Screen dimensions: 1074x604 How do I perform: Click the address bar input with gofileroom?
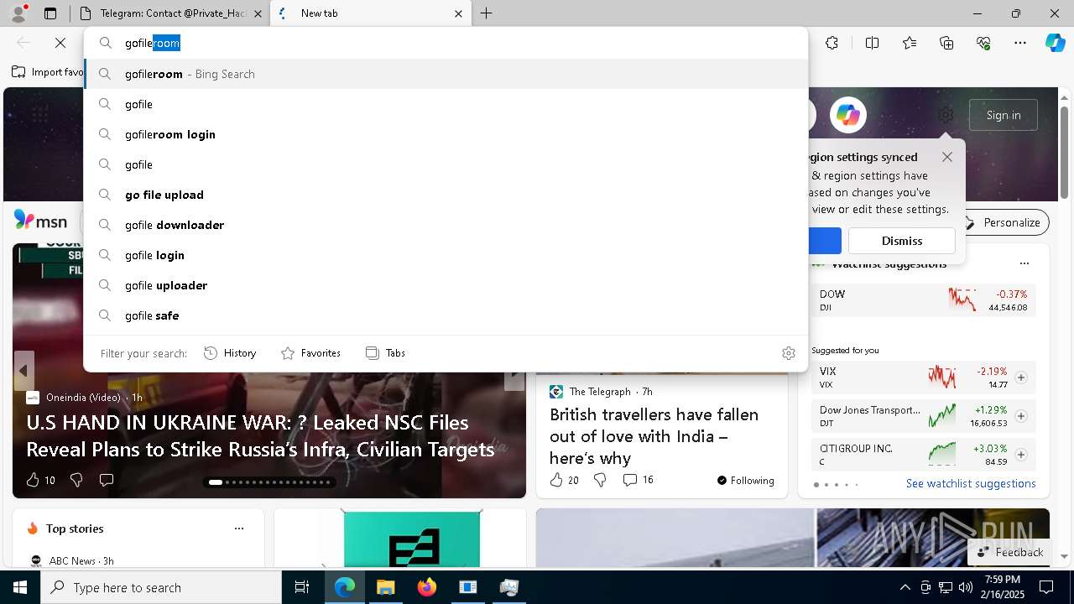(446, 43)
